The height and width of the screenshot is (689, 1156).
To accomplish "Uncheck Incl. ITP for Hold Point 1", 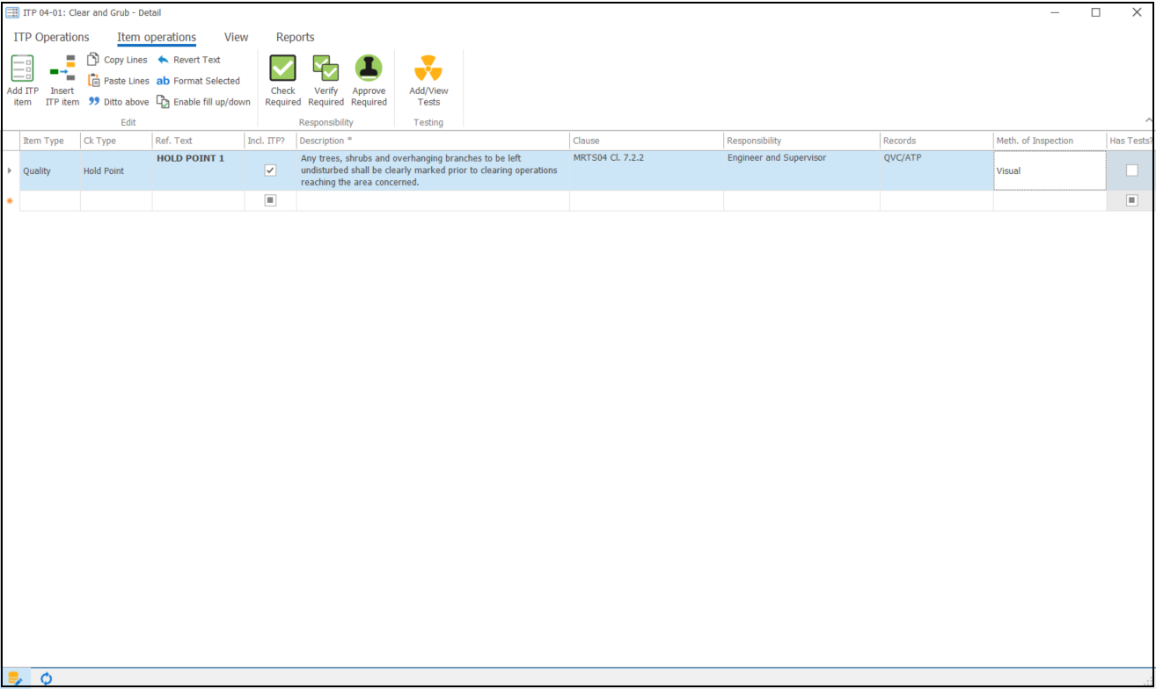I will [x=270, y=170].
